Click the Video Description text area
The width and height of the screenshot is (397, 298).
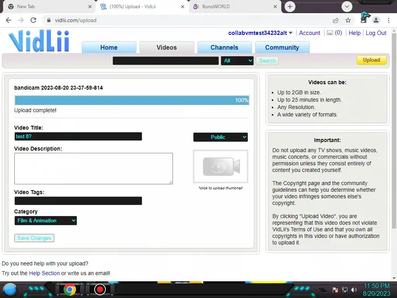(93, 168)
